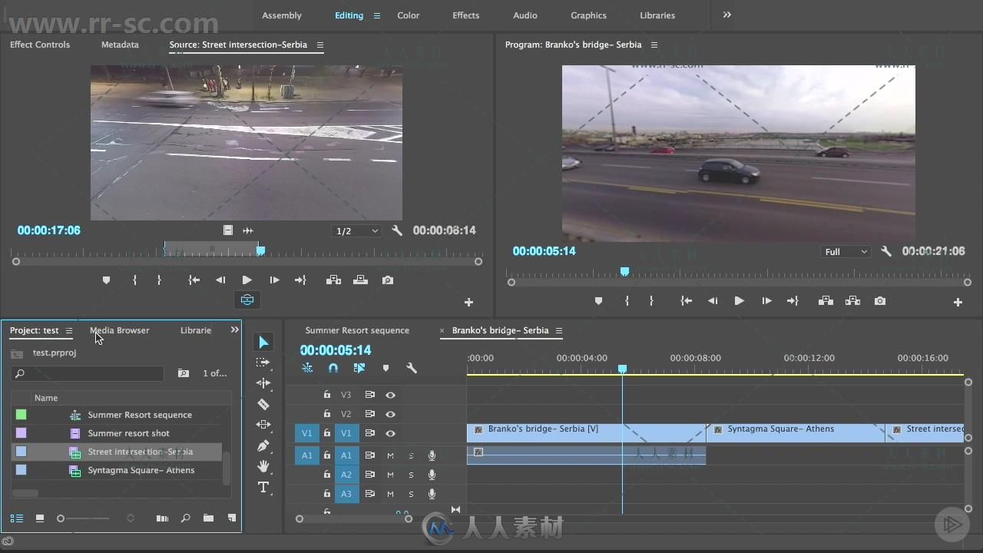Click Source monitor Insert button

click(333, 280)
